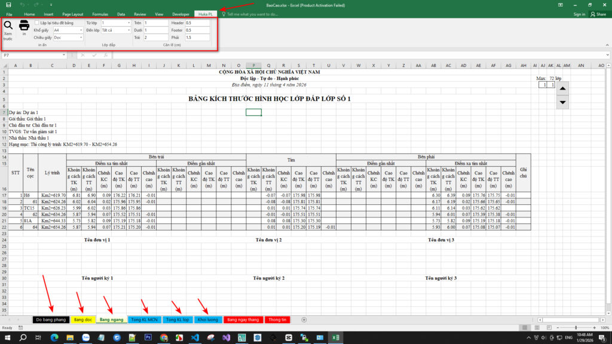Click the Header margin input field
612x344 pixels.
[197, 22]
